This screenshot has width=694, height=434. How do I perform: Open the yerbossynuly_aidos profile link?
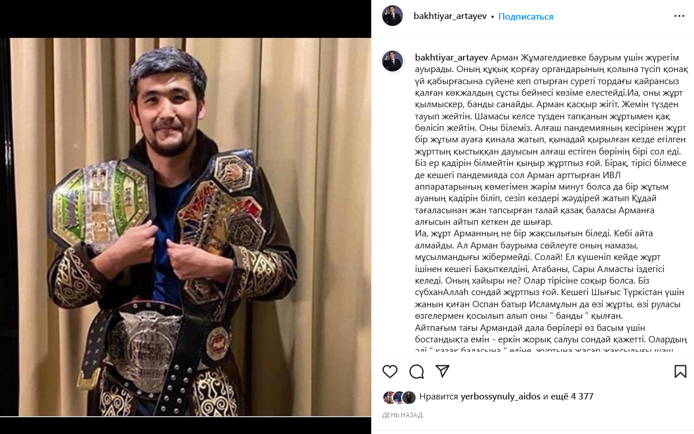coord(501,397)
